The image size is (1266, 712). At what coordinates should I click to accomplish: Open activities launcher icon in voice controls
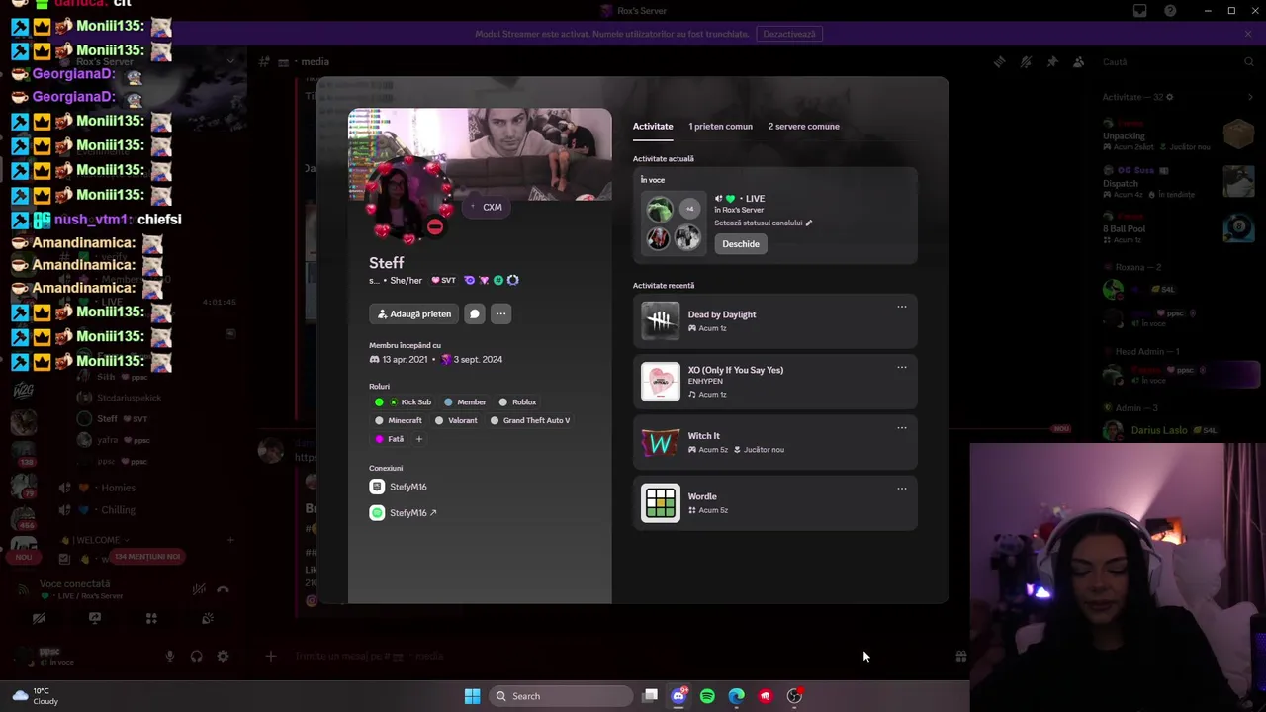click(151, 618)
